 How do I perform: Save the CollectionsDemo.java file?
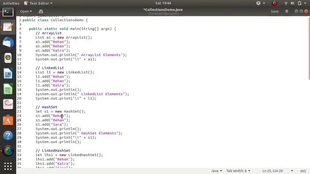coord(275,12)
